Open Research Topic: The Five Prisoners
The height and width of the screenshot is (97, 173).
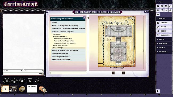[x=65, y=43]
